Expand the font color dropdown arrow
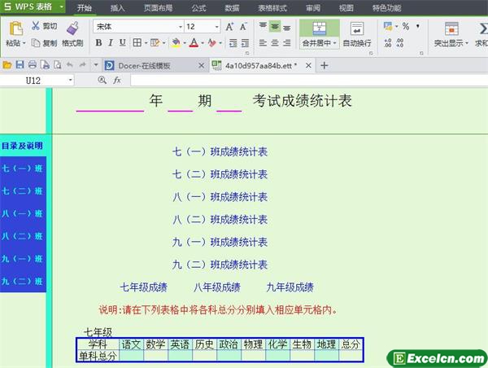Viewport: 488px width, 368px height. tap(203, 42)
